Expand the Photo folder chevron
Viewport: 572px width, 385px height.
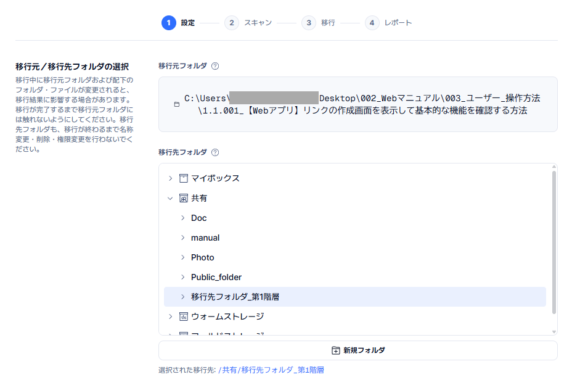(x=183, y=257)
